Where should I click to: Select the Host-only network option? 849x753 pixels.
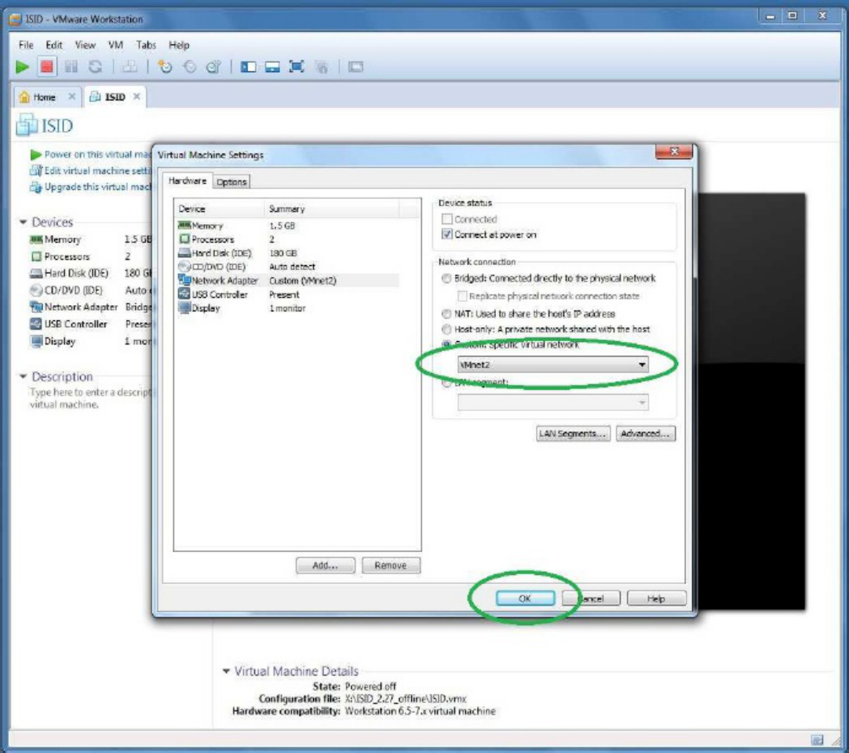[446, 329]
